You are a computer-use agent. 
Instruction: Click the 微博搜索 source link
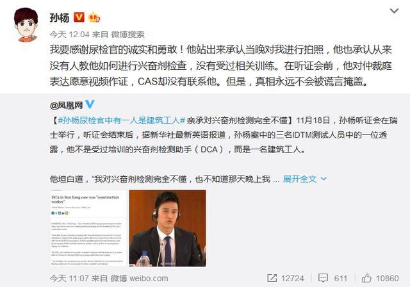point(127,34)
